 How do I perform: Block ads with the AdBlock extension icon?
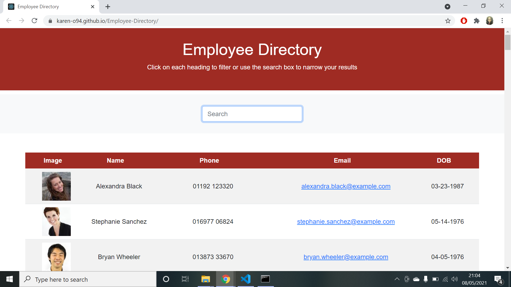pos(464,21)
